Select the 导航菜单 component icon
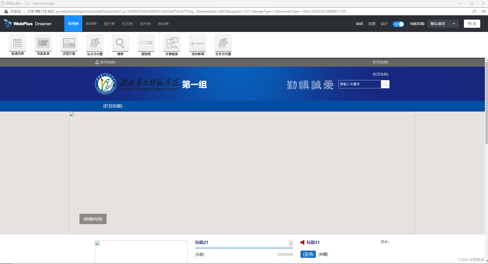The image size is (488, 264). 43,45
